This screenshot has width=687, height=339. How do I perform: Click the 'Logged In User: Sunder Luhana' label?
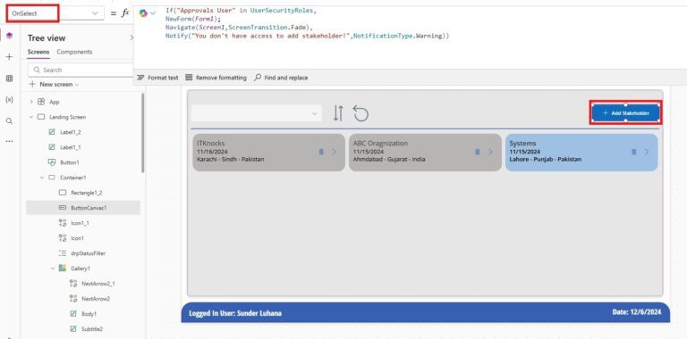(x=235, y=313)
